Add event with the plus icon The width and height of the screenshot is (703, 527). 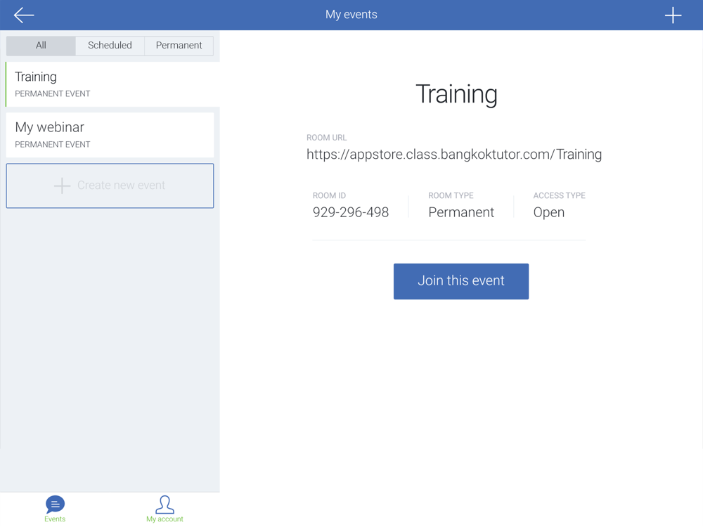point(673,15)
